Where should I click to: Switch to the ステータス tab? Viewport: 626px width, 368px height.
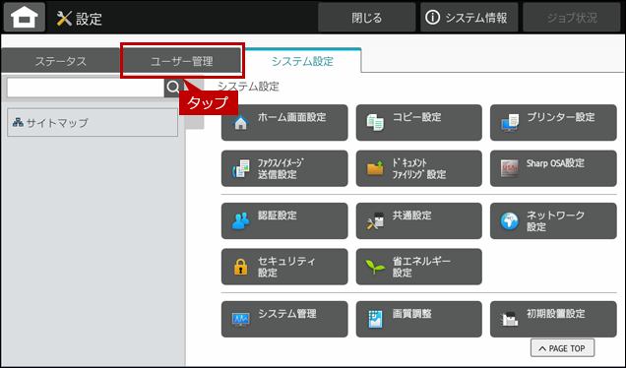[x=61, y=61]
